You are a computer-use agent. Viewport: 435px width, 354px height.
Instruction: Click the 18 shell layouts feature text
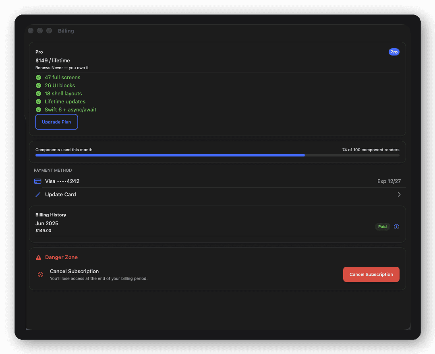63,94
